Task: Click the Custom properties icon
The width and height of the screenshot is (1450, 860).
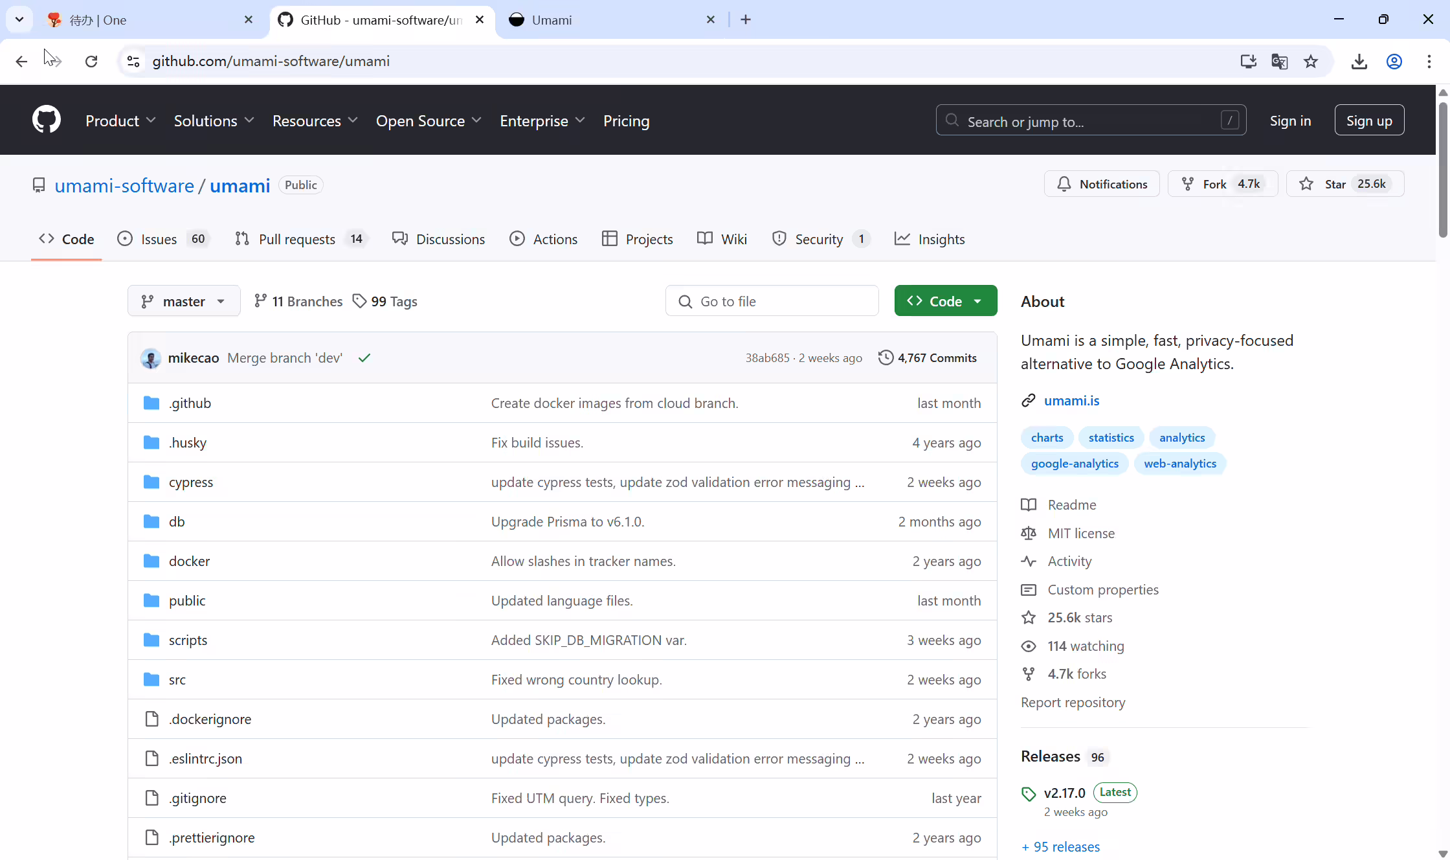Action: coord(1029,589)
